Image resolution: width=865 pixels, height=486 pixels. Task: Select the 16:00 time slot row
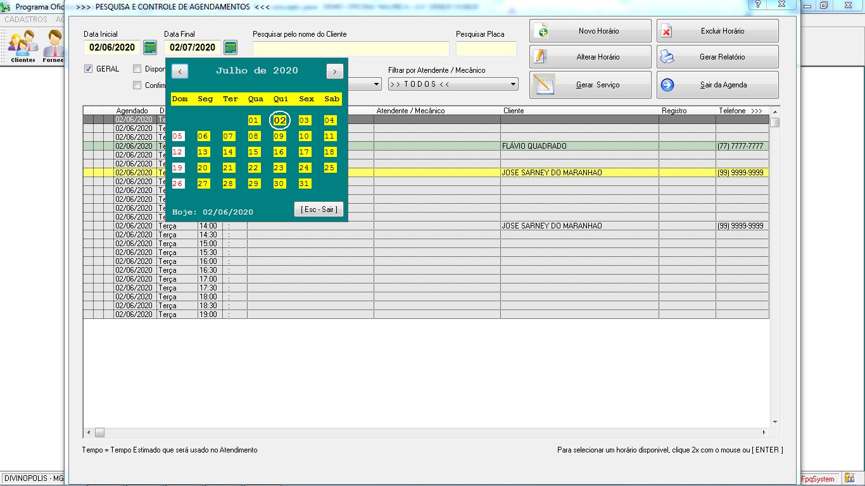point(426,261)
